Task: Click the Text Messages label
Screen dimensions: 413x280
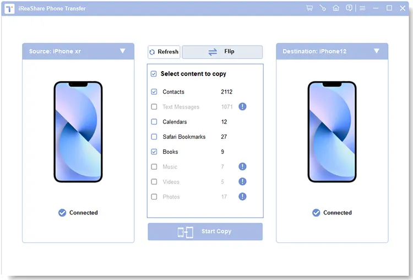Action: coord(181,107)
